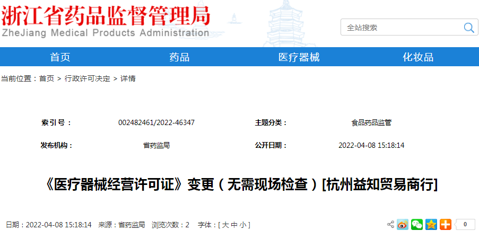Click the article title 医疗器械经营许可证 变更
The height and width of the screenshot is (248, 479).
click(x=241, y=184)
